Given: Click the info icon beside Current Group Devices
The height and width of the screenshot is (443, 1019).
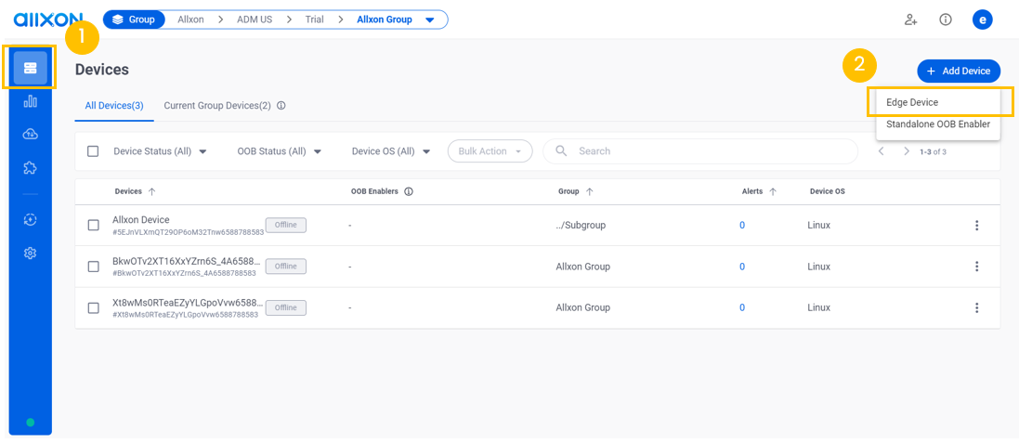Looking at the screenshot, I should tap(281, 105).
